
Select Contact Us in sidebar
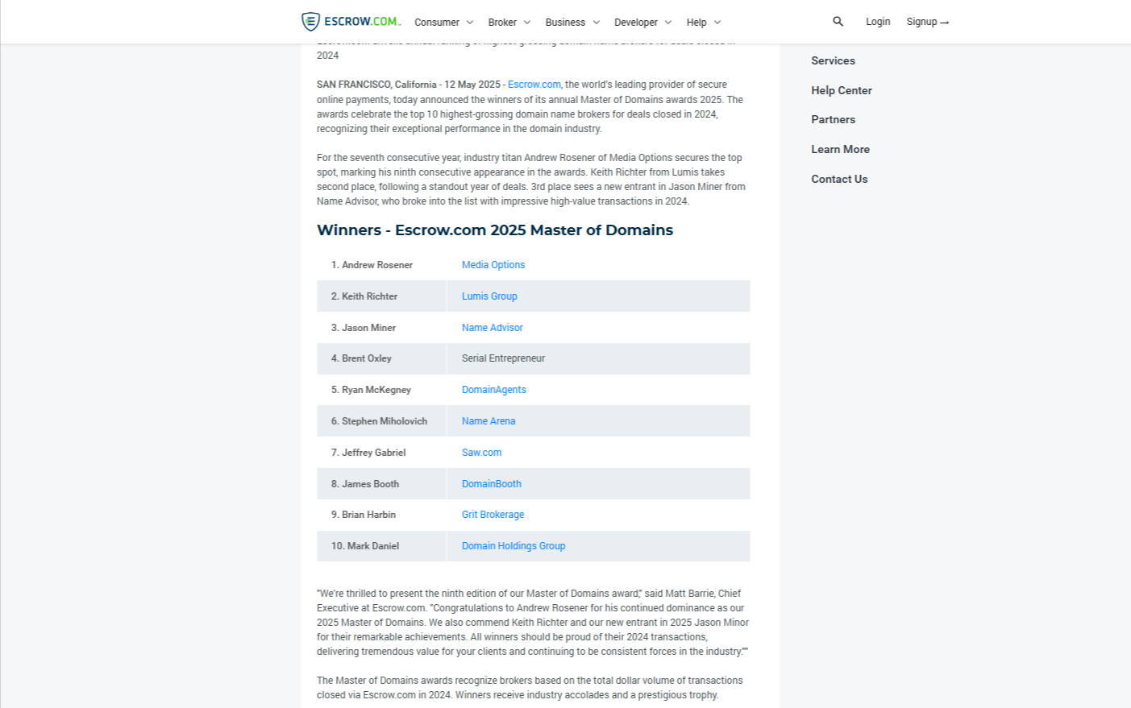(839, 179)
